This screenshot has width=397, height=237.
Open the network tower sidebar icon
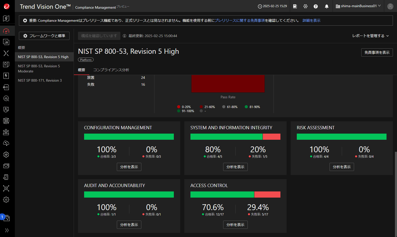[6, 132]
